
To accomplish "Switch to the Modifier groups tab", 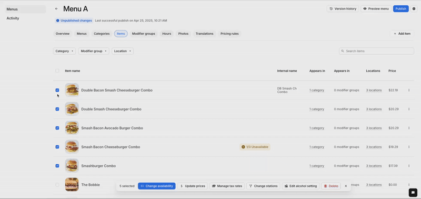I will [143, 34].
